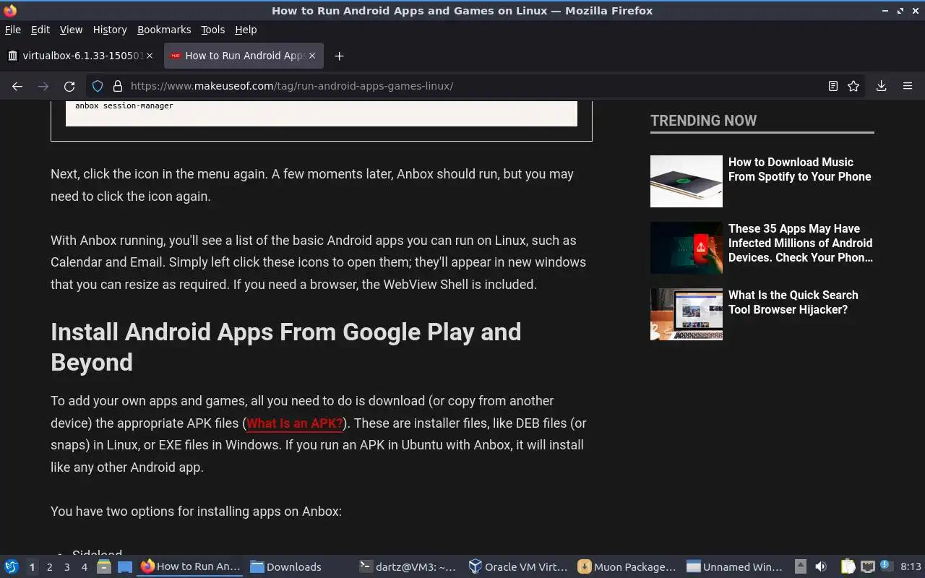The width and height of the screenshot is (925, 578).
Task: Open the File menu
Action: (x=13, y=30)
